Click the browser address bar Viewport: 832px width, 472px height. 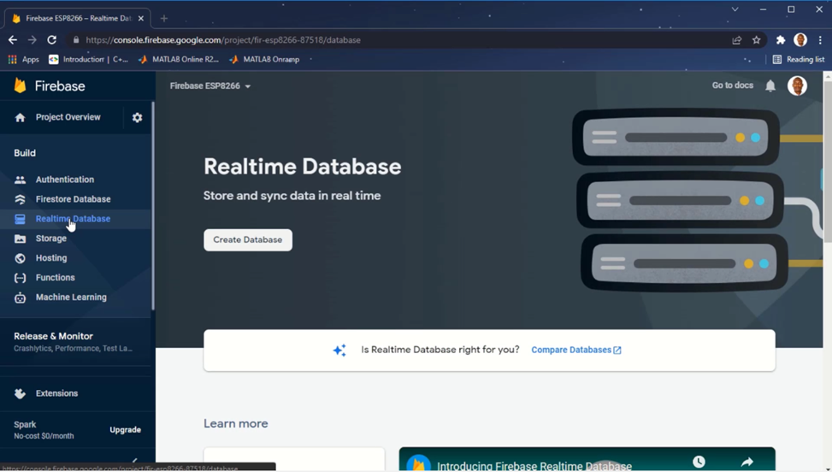(385, 40)
